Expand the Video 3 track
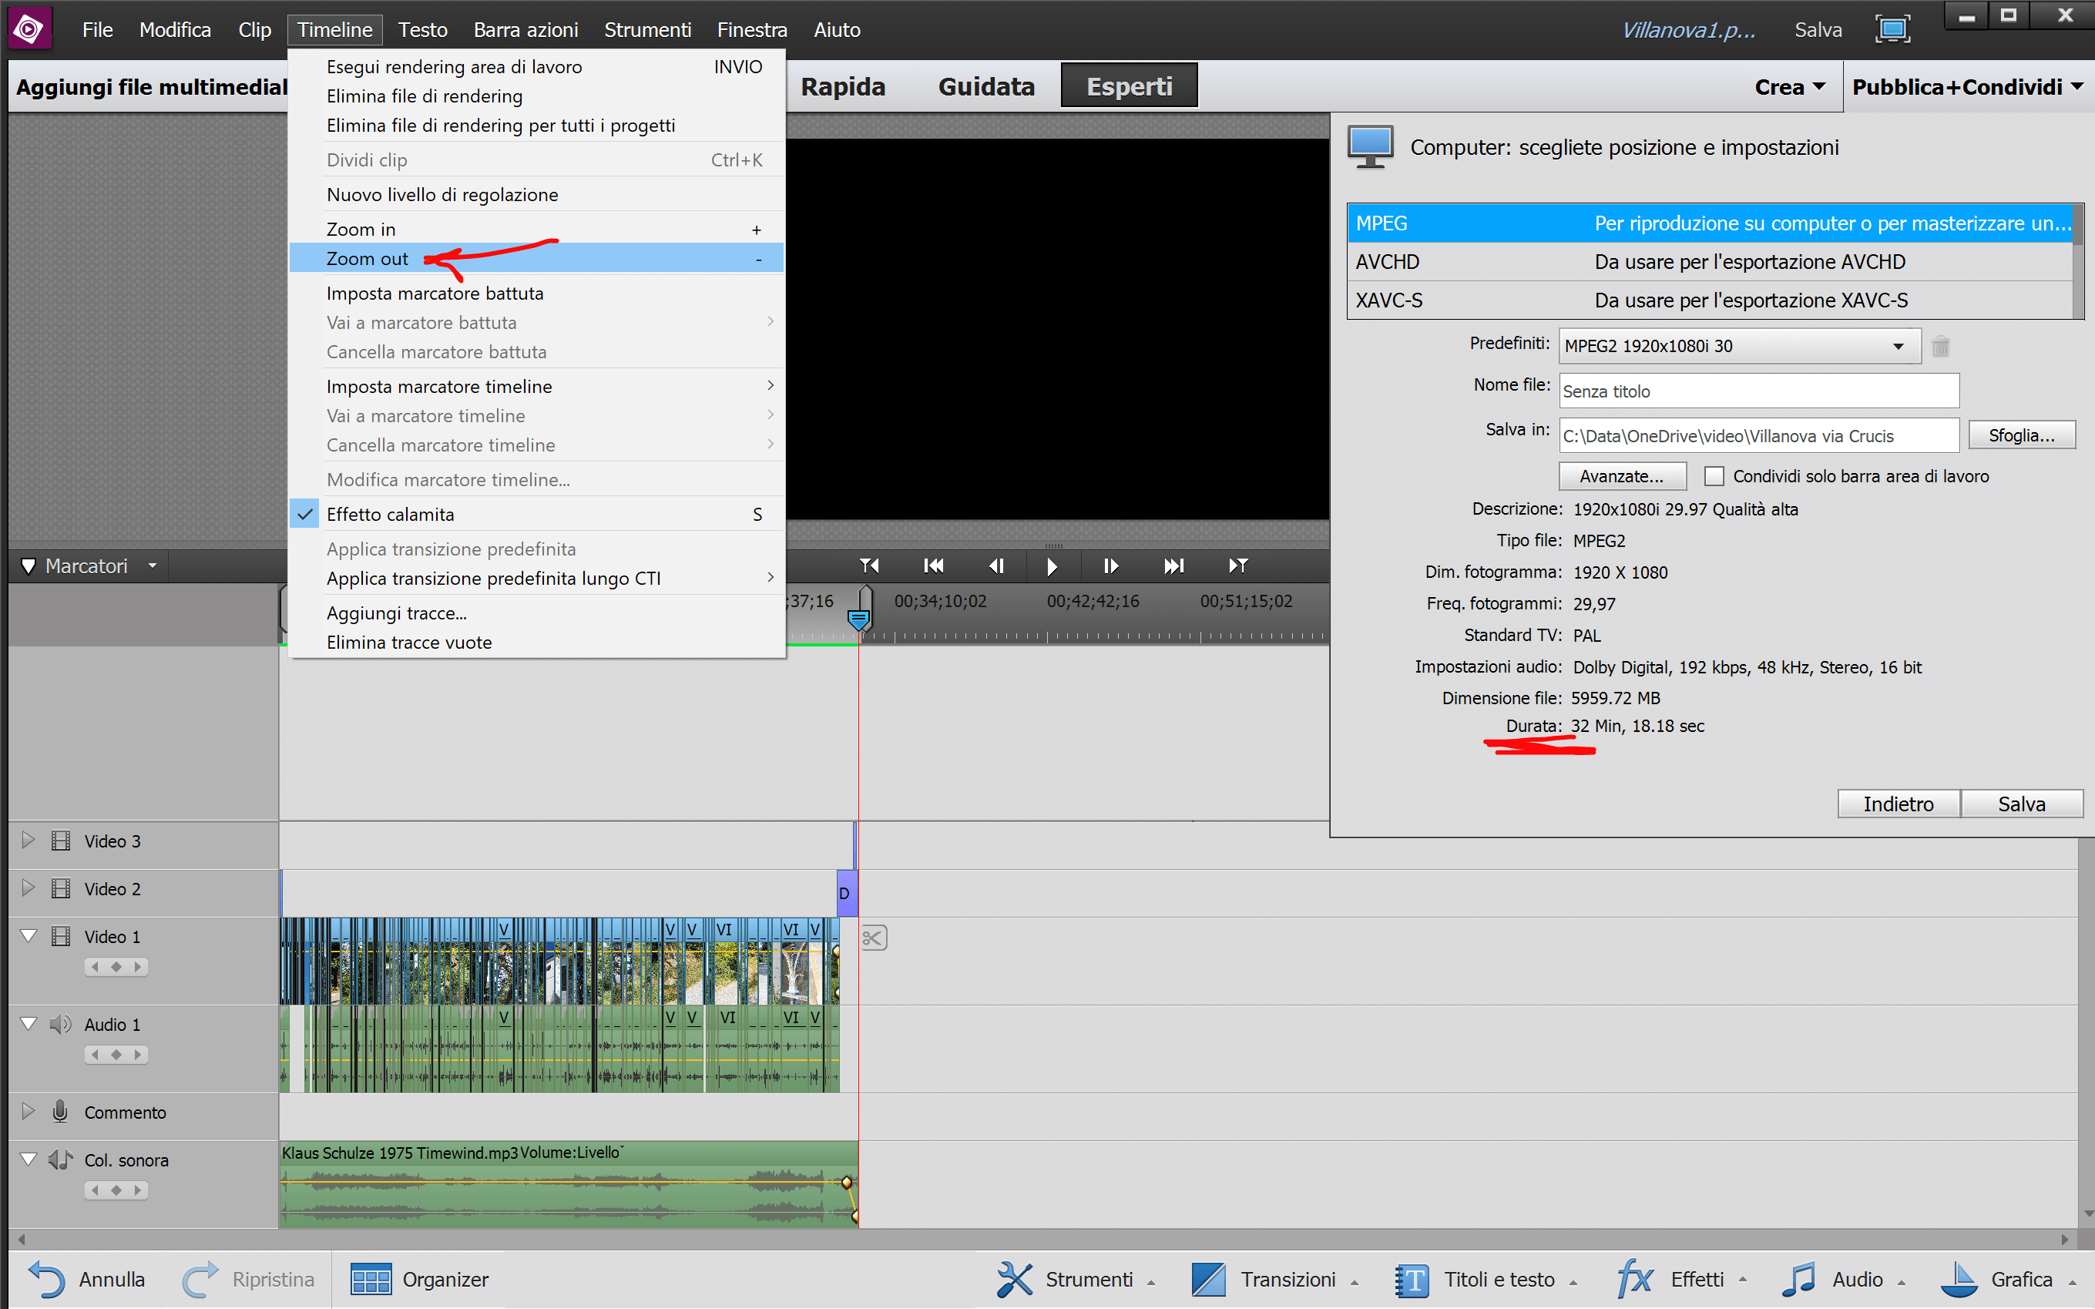The width and height of the screenshot is (2095, 1309). pyautogui.click(x=28, y=840)
